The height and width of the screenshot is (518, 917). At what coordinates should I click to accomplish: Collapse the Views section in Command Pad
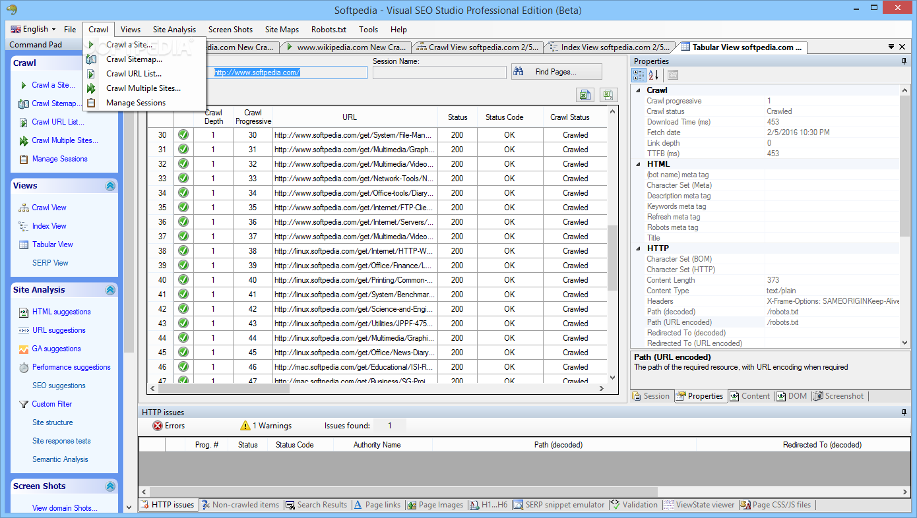pyautogui.click(x=110, y=186)
